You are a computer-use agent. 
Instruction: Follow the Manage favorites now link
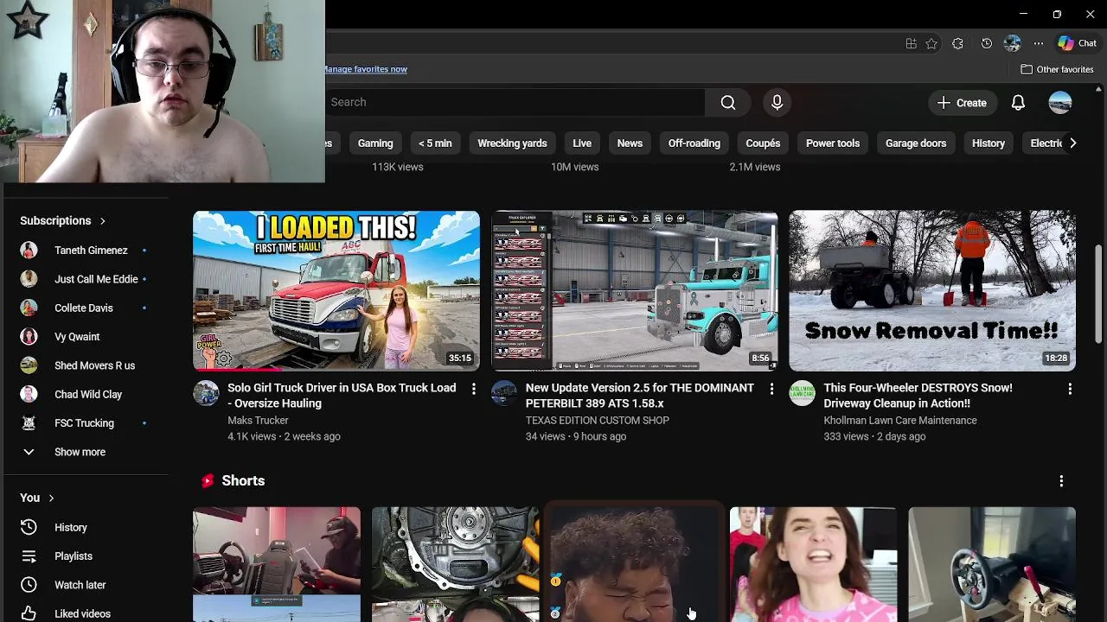point(365,69)
